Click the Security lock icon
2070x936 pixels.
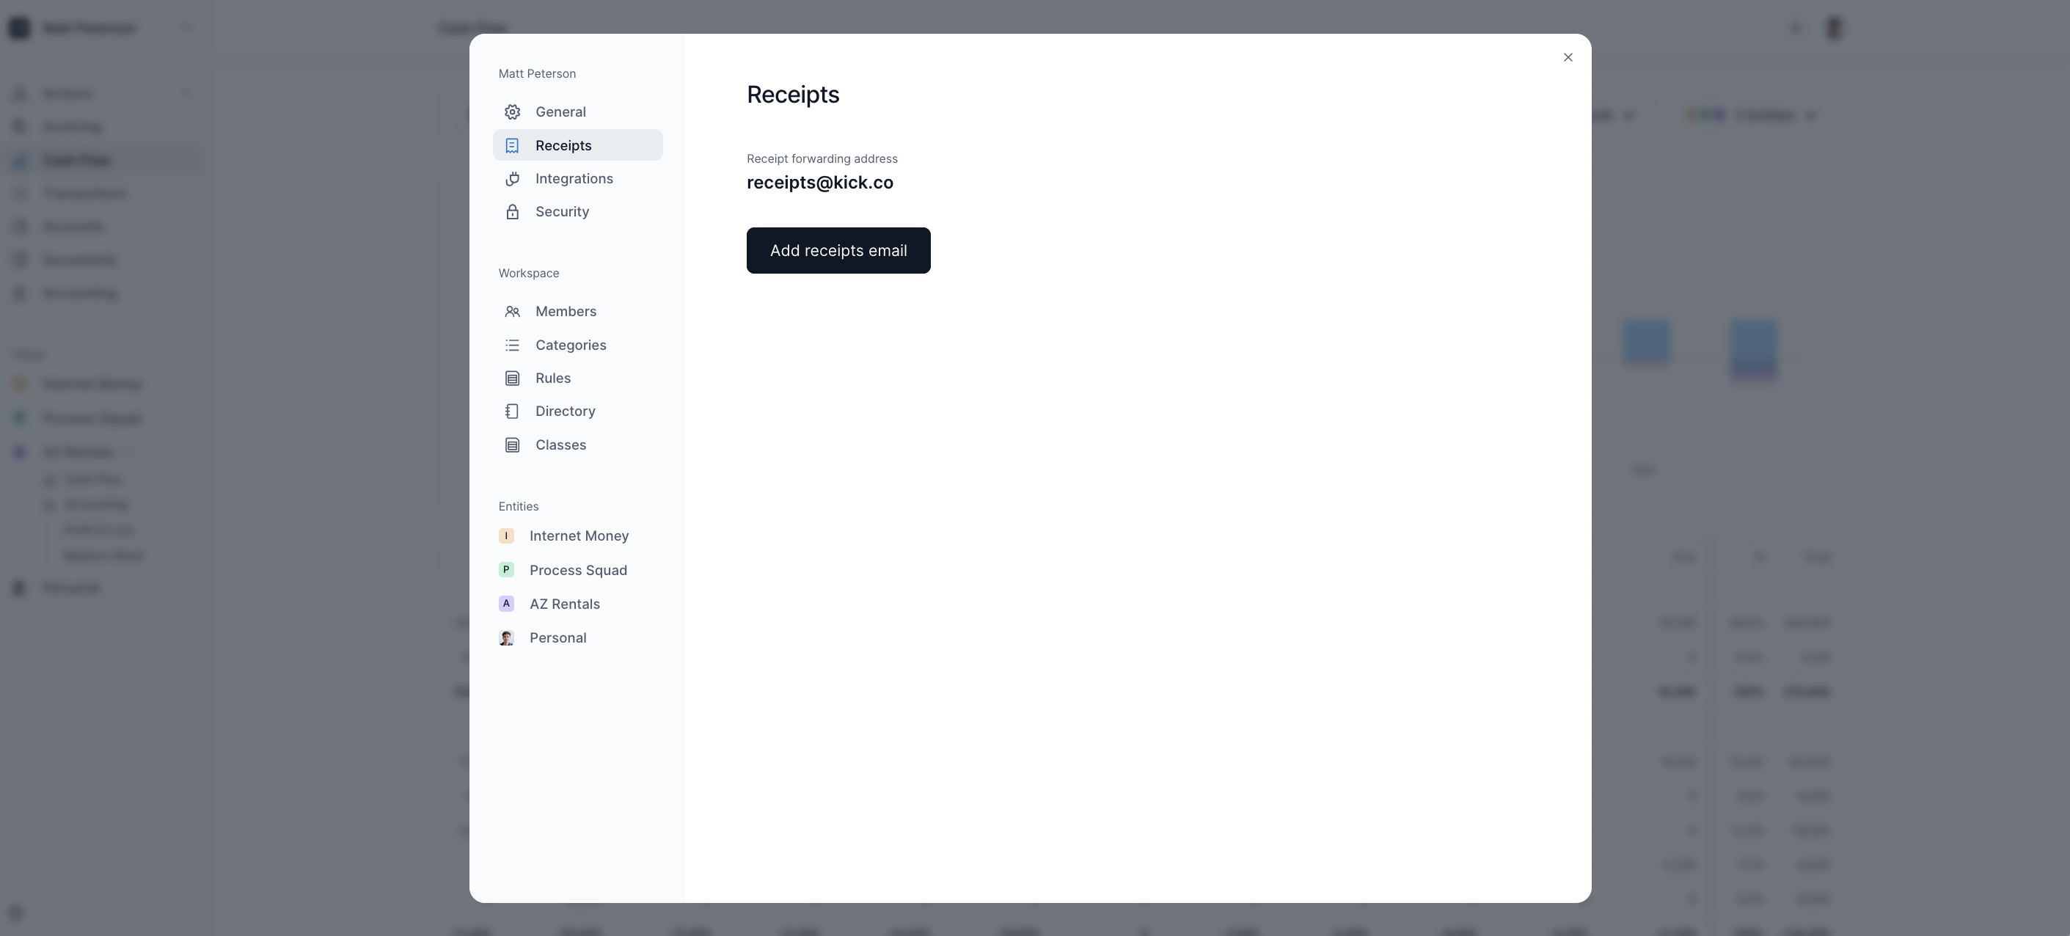(x=513, y=212)
